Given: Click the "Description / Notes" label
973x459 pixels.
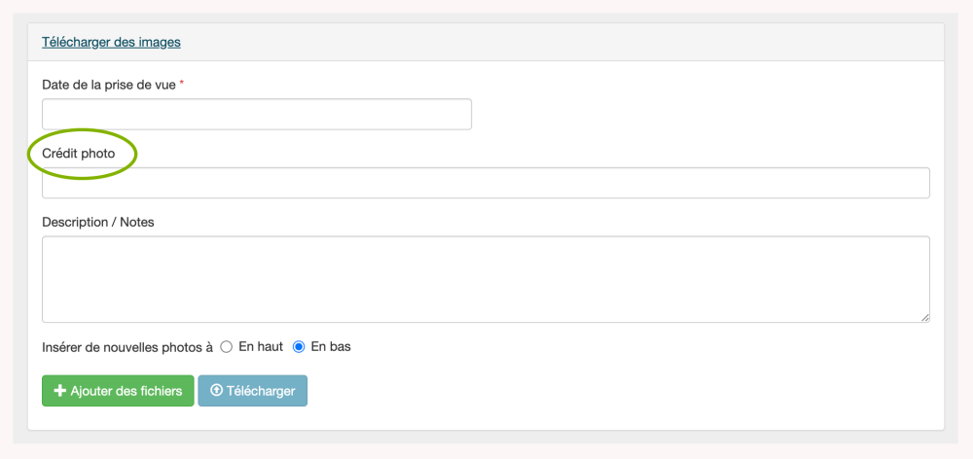Looking at the screenshot, I should (98, 222).
